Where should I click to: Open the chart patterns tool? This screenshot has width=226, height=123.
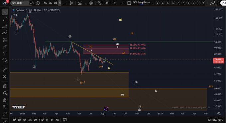pos(5,33)
